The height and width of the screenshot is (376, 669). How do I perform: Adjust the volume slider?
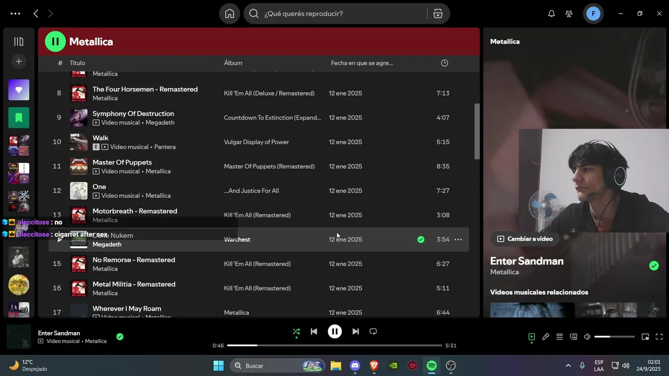pyautogui.click(x=615, y=337)
